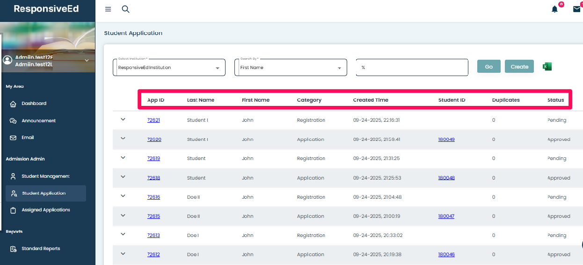Click the search text input field
This screenshot has width=583, height=265.
pyautogui.click(x=412, y=68)
